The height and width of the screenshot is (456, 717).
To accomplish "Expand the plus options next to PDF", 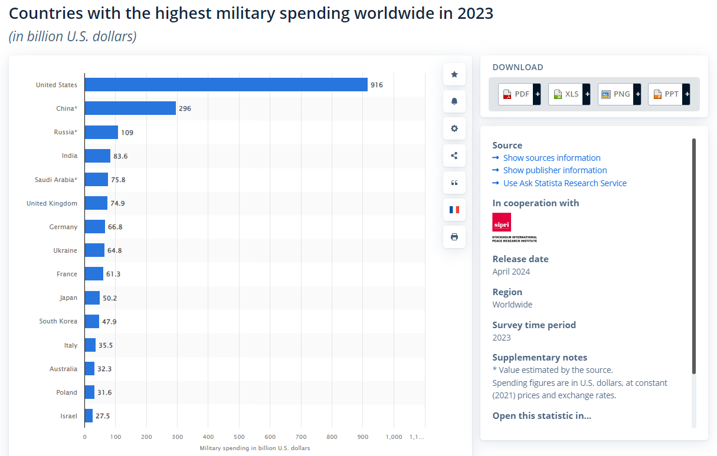I will click(537, 94).
